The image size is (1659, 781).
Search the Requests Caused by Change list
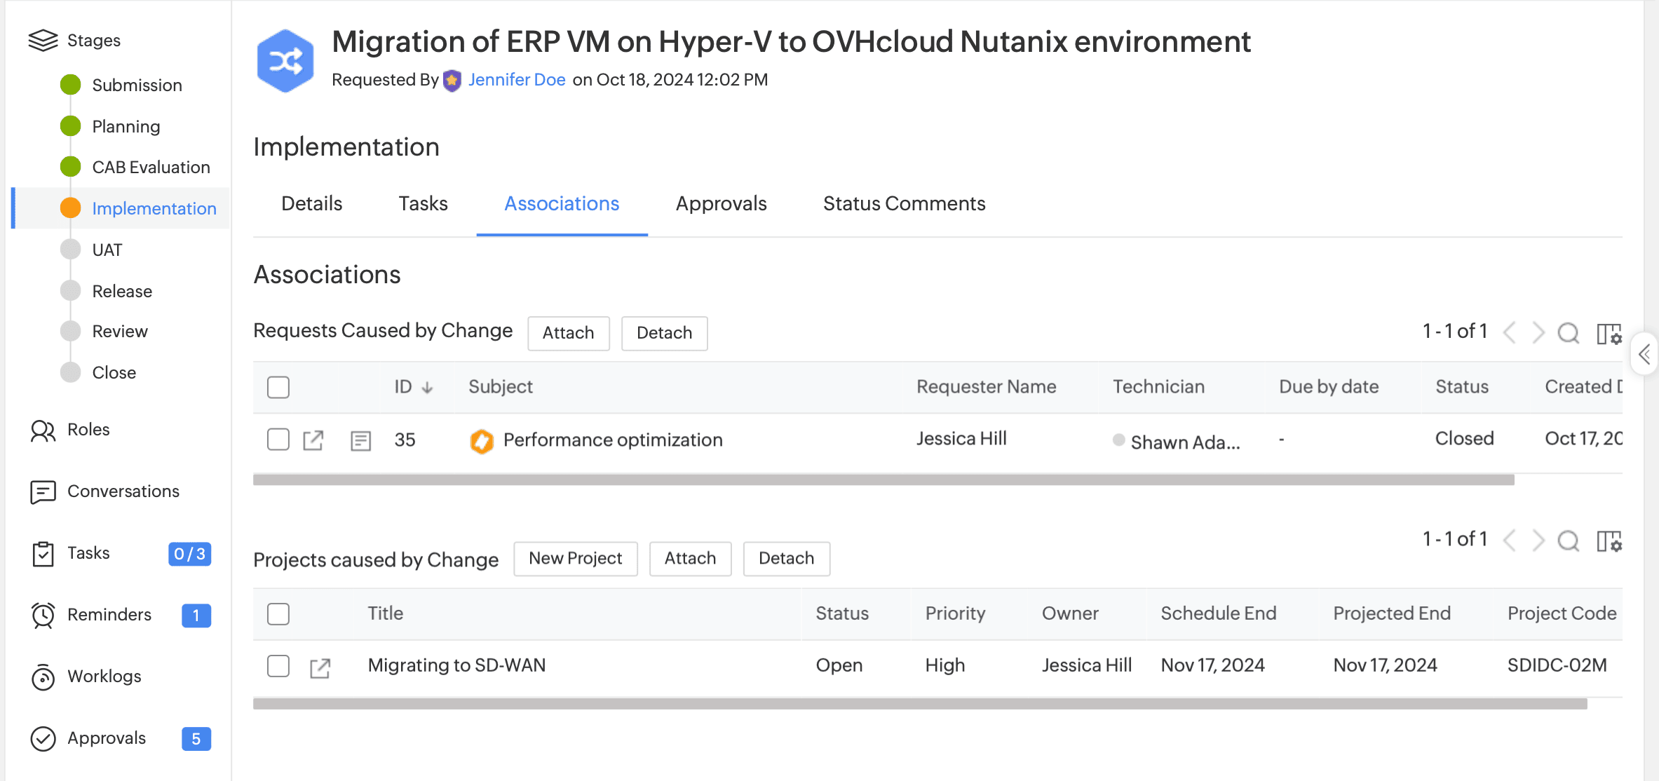(1568, 332)
